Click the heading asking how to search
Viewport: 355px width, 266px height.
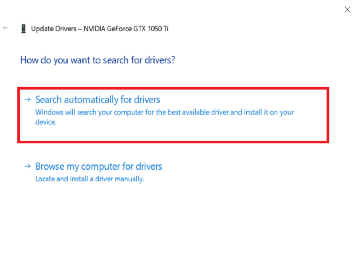[x=98, y=60]
